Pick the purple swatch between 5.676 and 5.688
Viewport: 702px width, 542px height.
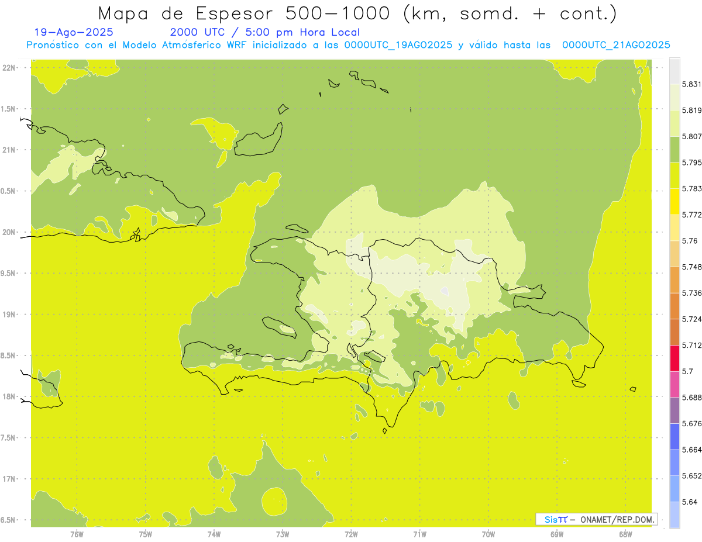675,410
